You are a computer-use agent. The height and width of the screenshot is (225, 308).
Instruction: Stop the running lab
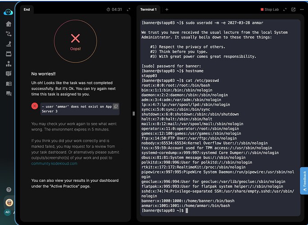point(269,9)
